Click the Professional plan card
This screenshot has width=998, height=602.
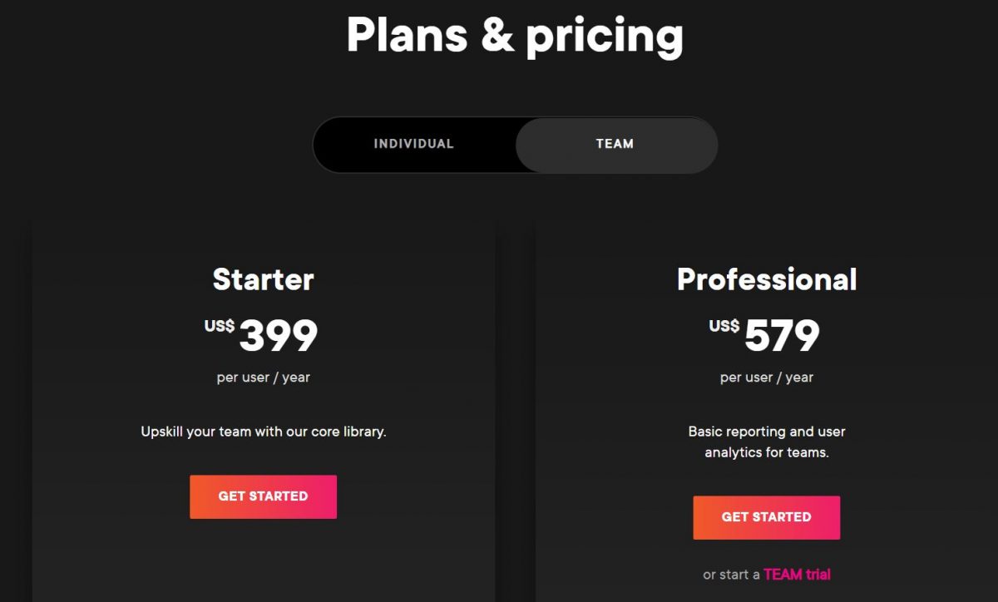[766, 399]
